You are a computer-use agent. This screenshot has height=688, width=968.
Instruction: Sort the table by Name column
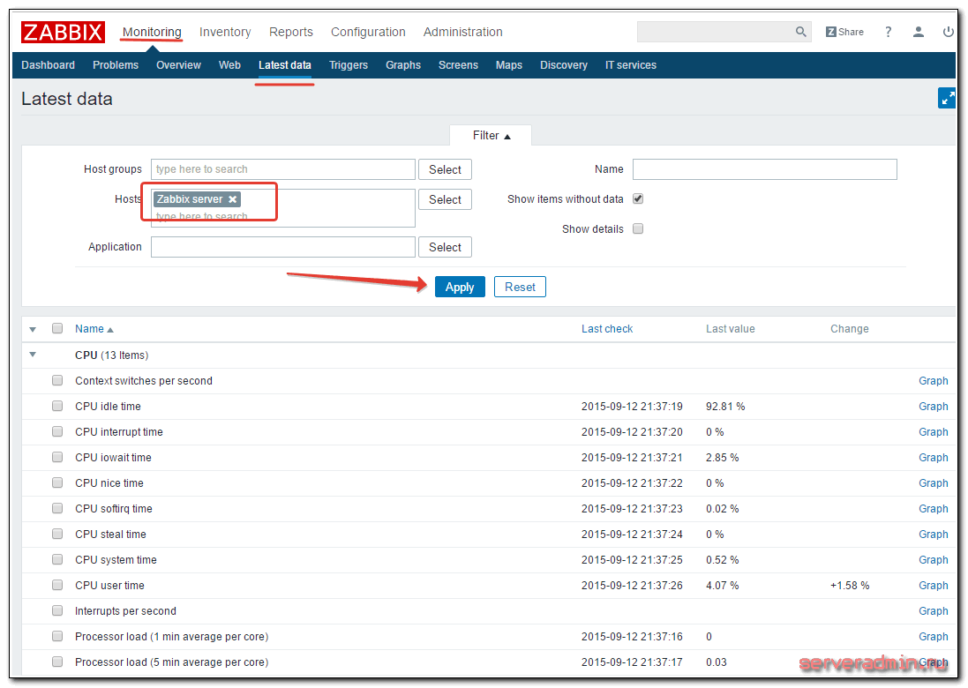[90, 329]
